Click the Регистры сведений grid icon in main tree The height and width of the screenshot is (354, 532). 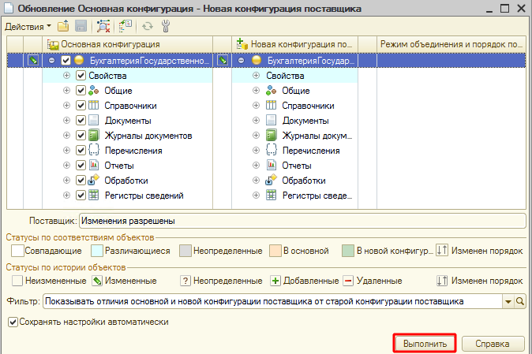coord(93,195)
